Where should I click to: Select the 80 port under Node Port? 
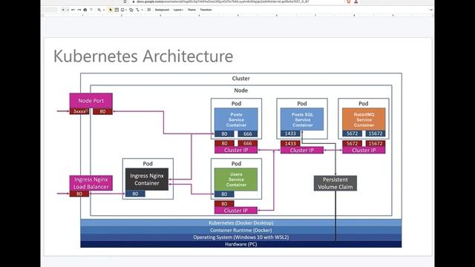click(x=102, y=111)
